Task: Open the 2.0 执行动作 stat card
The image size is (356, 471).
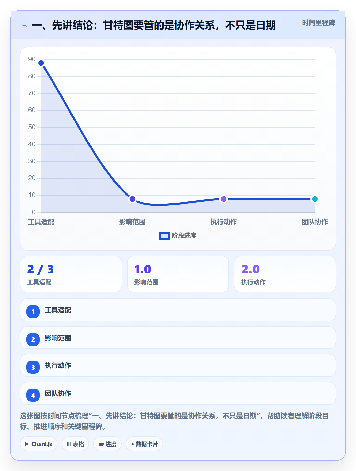Action: tap(285, 274)
